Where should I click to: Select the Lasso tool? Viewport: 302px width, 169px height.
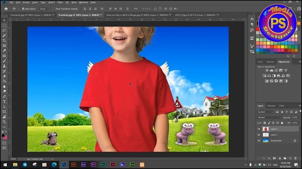[x=4, y=30]
